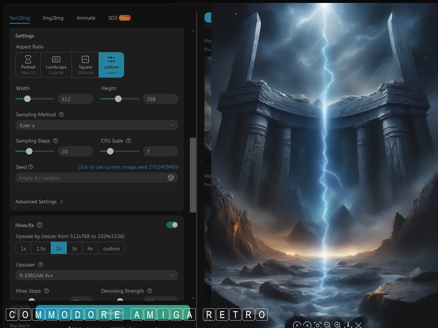Image resolution: width=438 pixels, height=328 pixels.
Task: Expand Advanced Settings section
Action: tap(39, 202)
